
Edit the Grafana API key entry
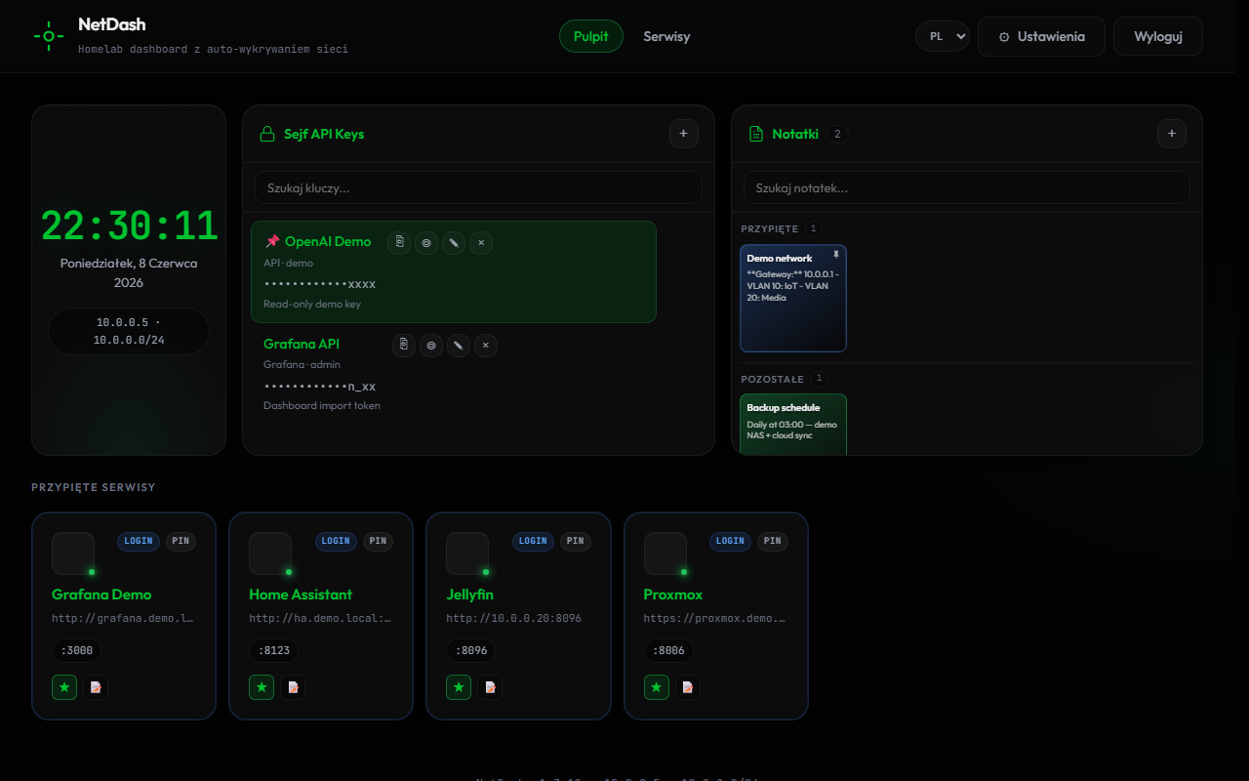[x=459, y=345]
